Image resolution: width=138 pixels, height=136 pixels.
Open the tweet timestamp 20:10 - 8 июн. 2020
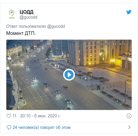click(40, 116)
